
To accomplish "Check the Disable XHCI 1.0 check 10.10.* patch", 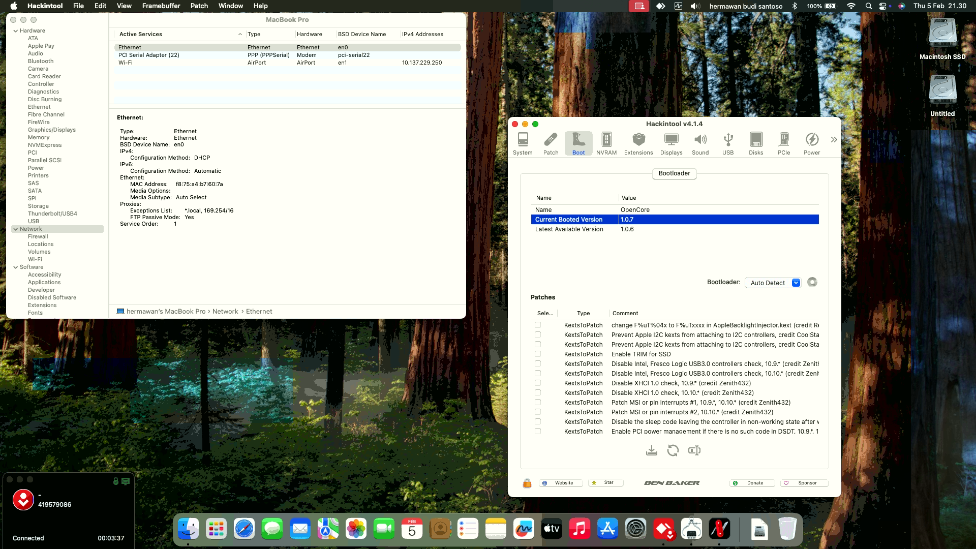I will [x=538, y=392].
